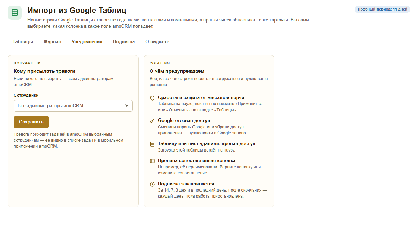The width and height of the screenshot is (418, 225).
Task: Click the table icon for deleted sheet event
Action: [152, 144]
